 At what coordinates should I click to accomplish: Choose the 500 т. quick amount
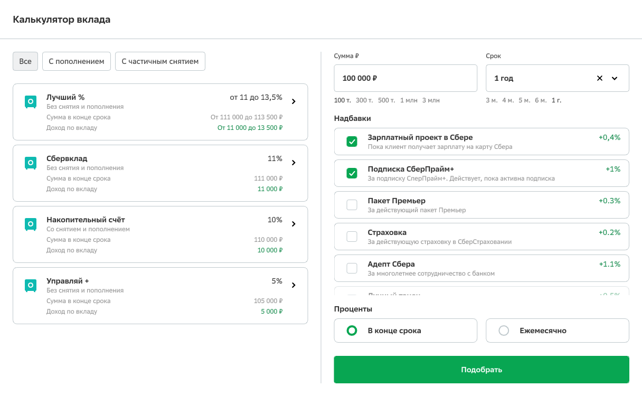(386, 100)
